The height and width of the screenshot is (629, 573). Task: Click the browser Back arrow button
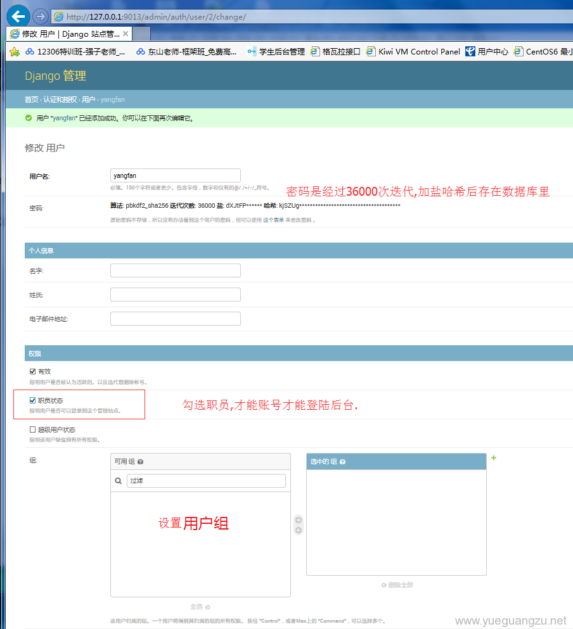[18, 16]
